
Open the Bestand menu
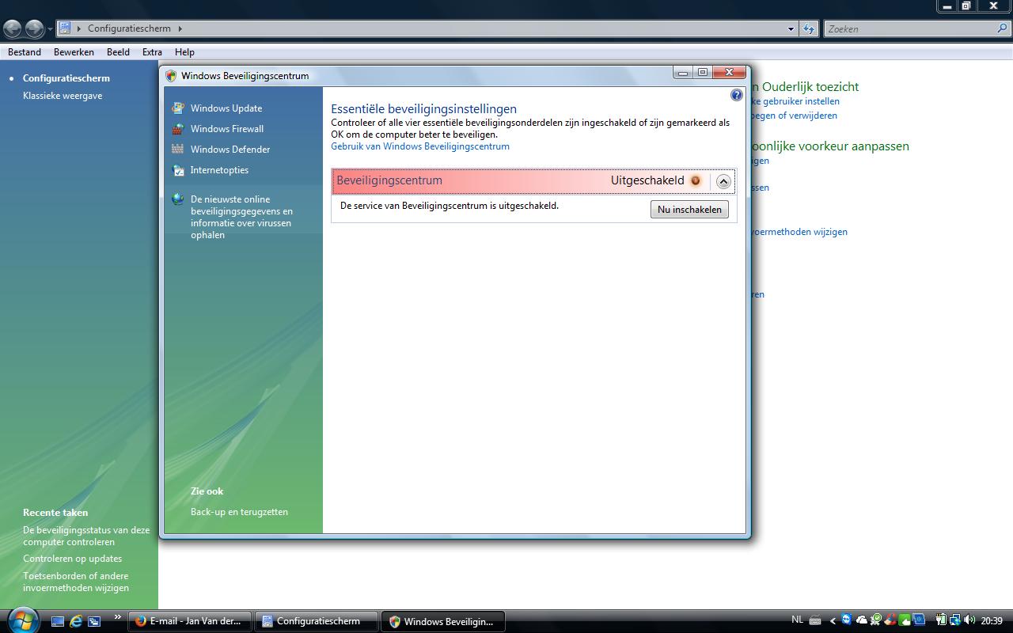coord(25,52)
